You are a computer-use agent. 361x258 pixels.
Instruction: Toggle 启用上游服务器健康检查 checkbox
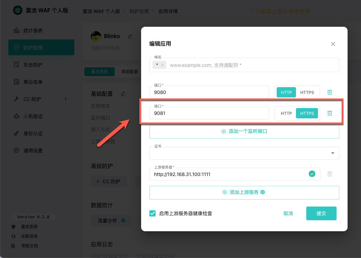pyautogui.click(x=152, y=213)
